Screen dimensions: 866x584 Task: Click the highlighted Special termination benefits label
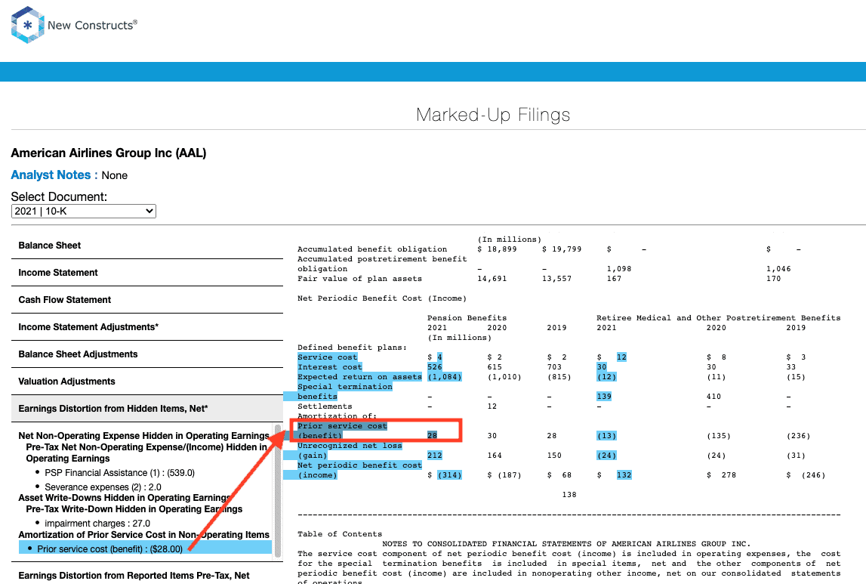(x=344, y=391)
